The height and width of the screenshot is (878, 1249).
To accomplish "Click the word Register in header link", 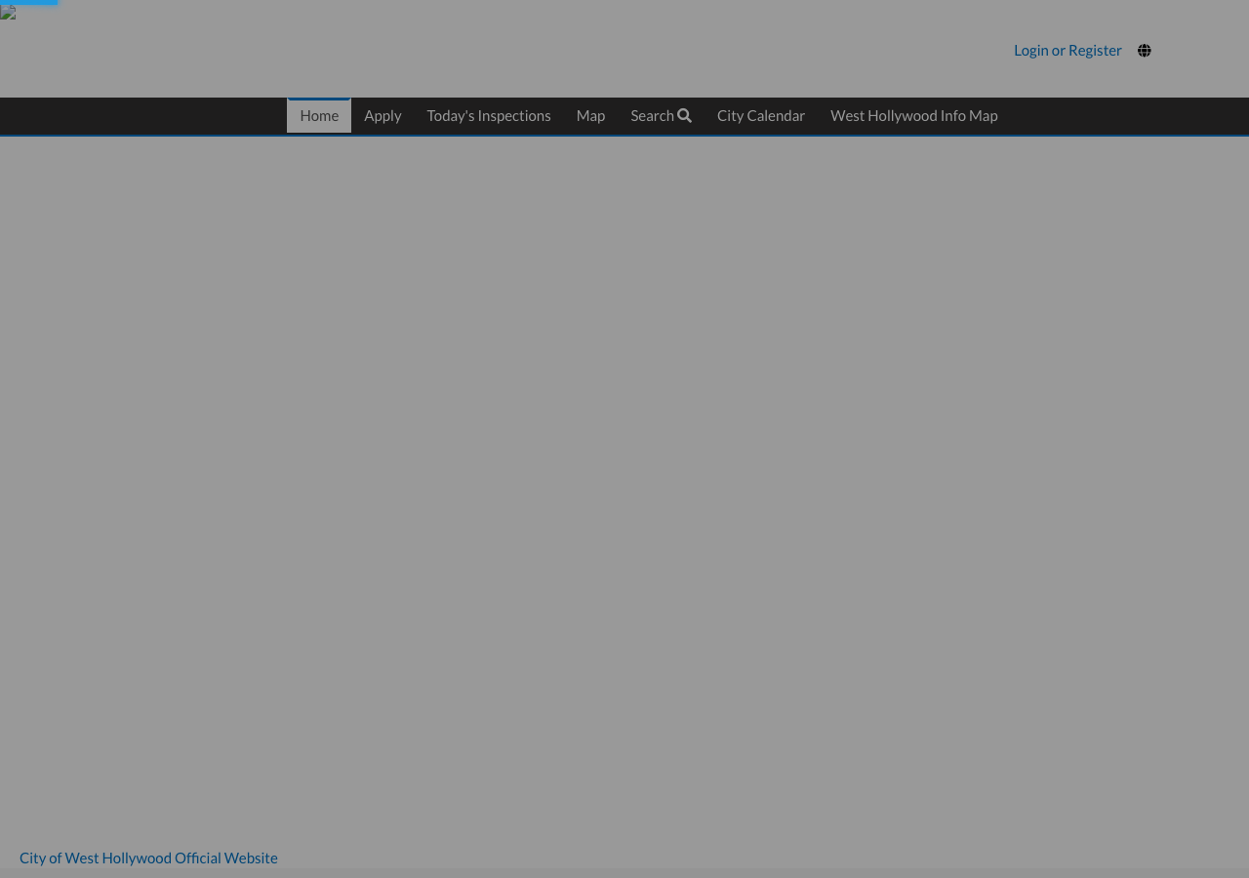I will (1095, 50).
